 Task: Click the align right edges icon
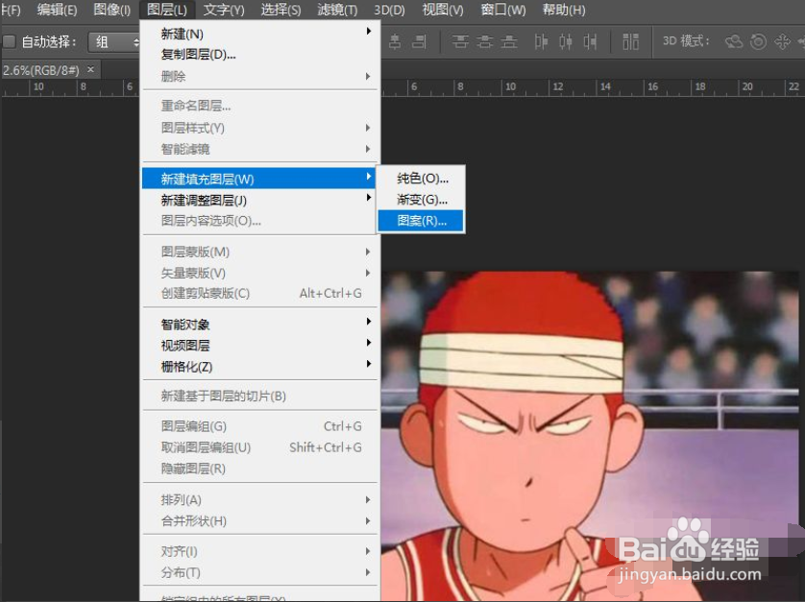(x=420, y=41)
